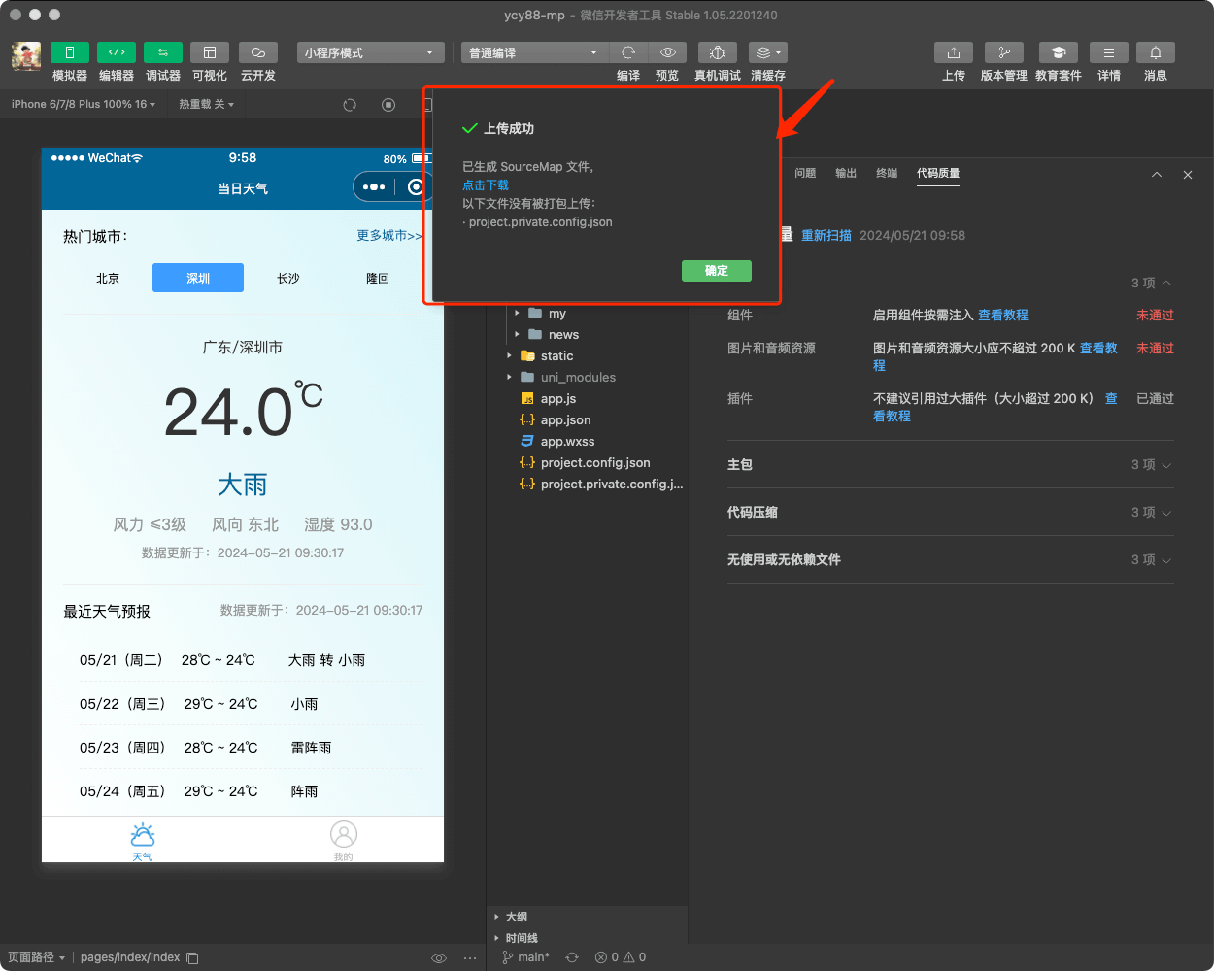
Task: Click the Upload (上传) toolbar icon
Action: (953, 53)
